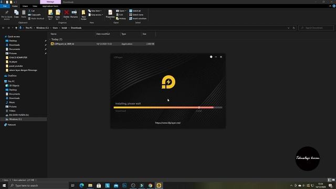Click Invert selection in ribbon
This screenshot has height=189, width=336.
click(138, 18)
